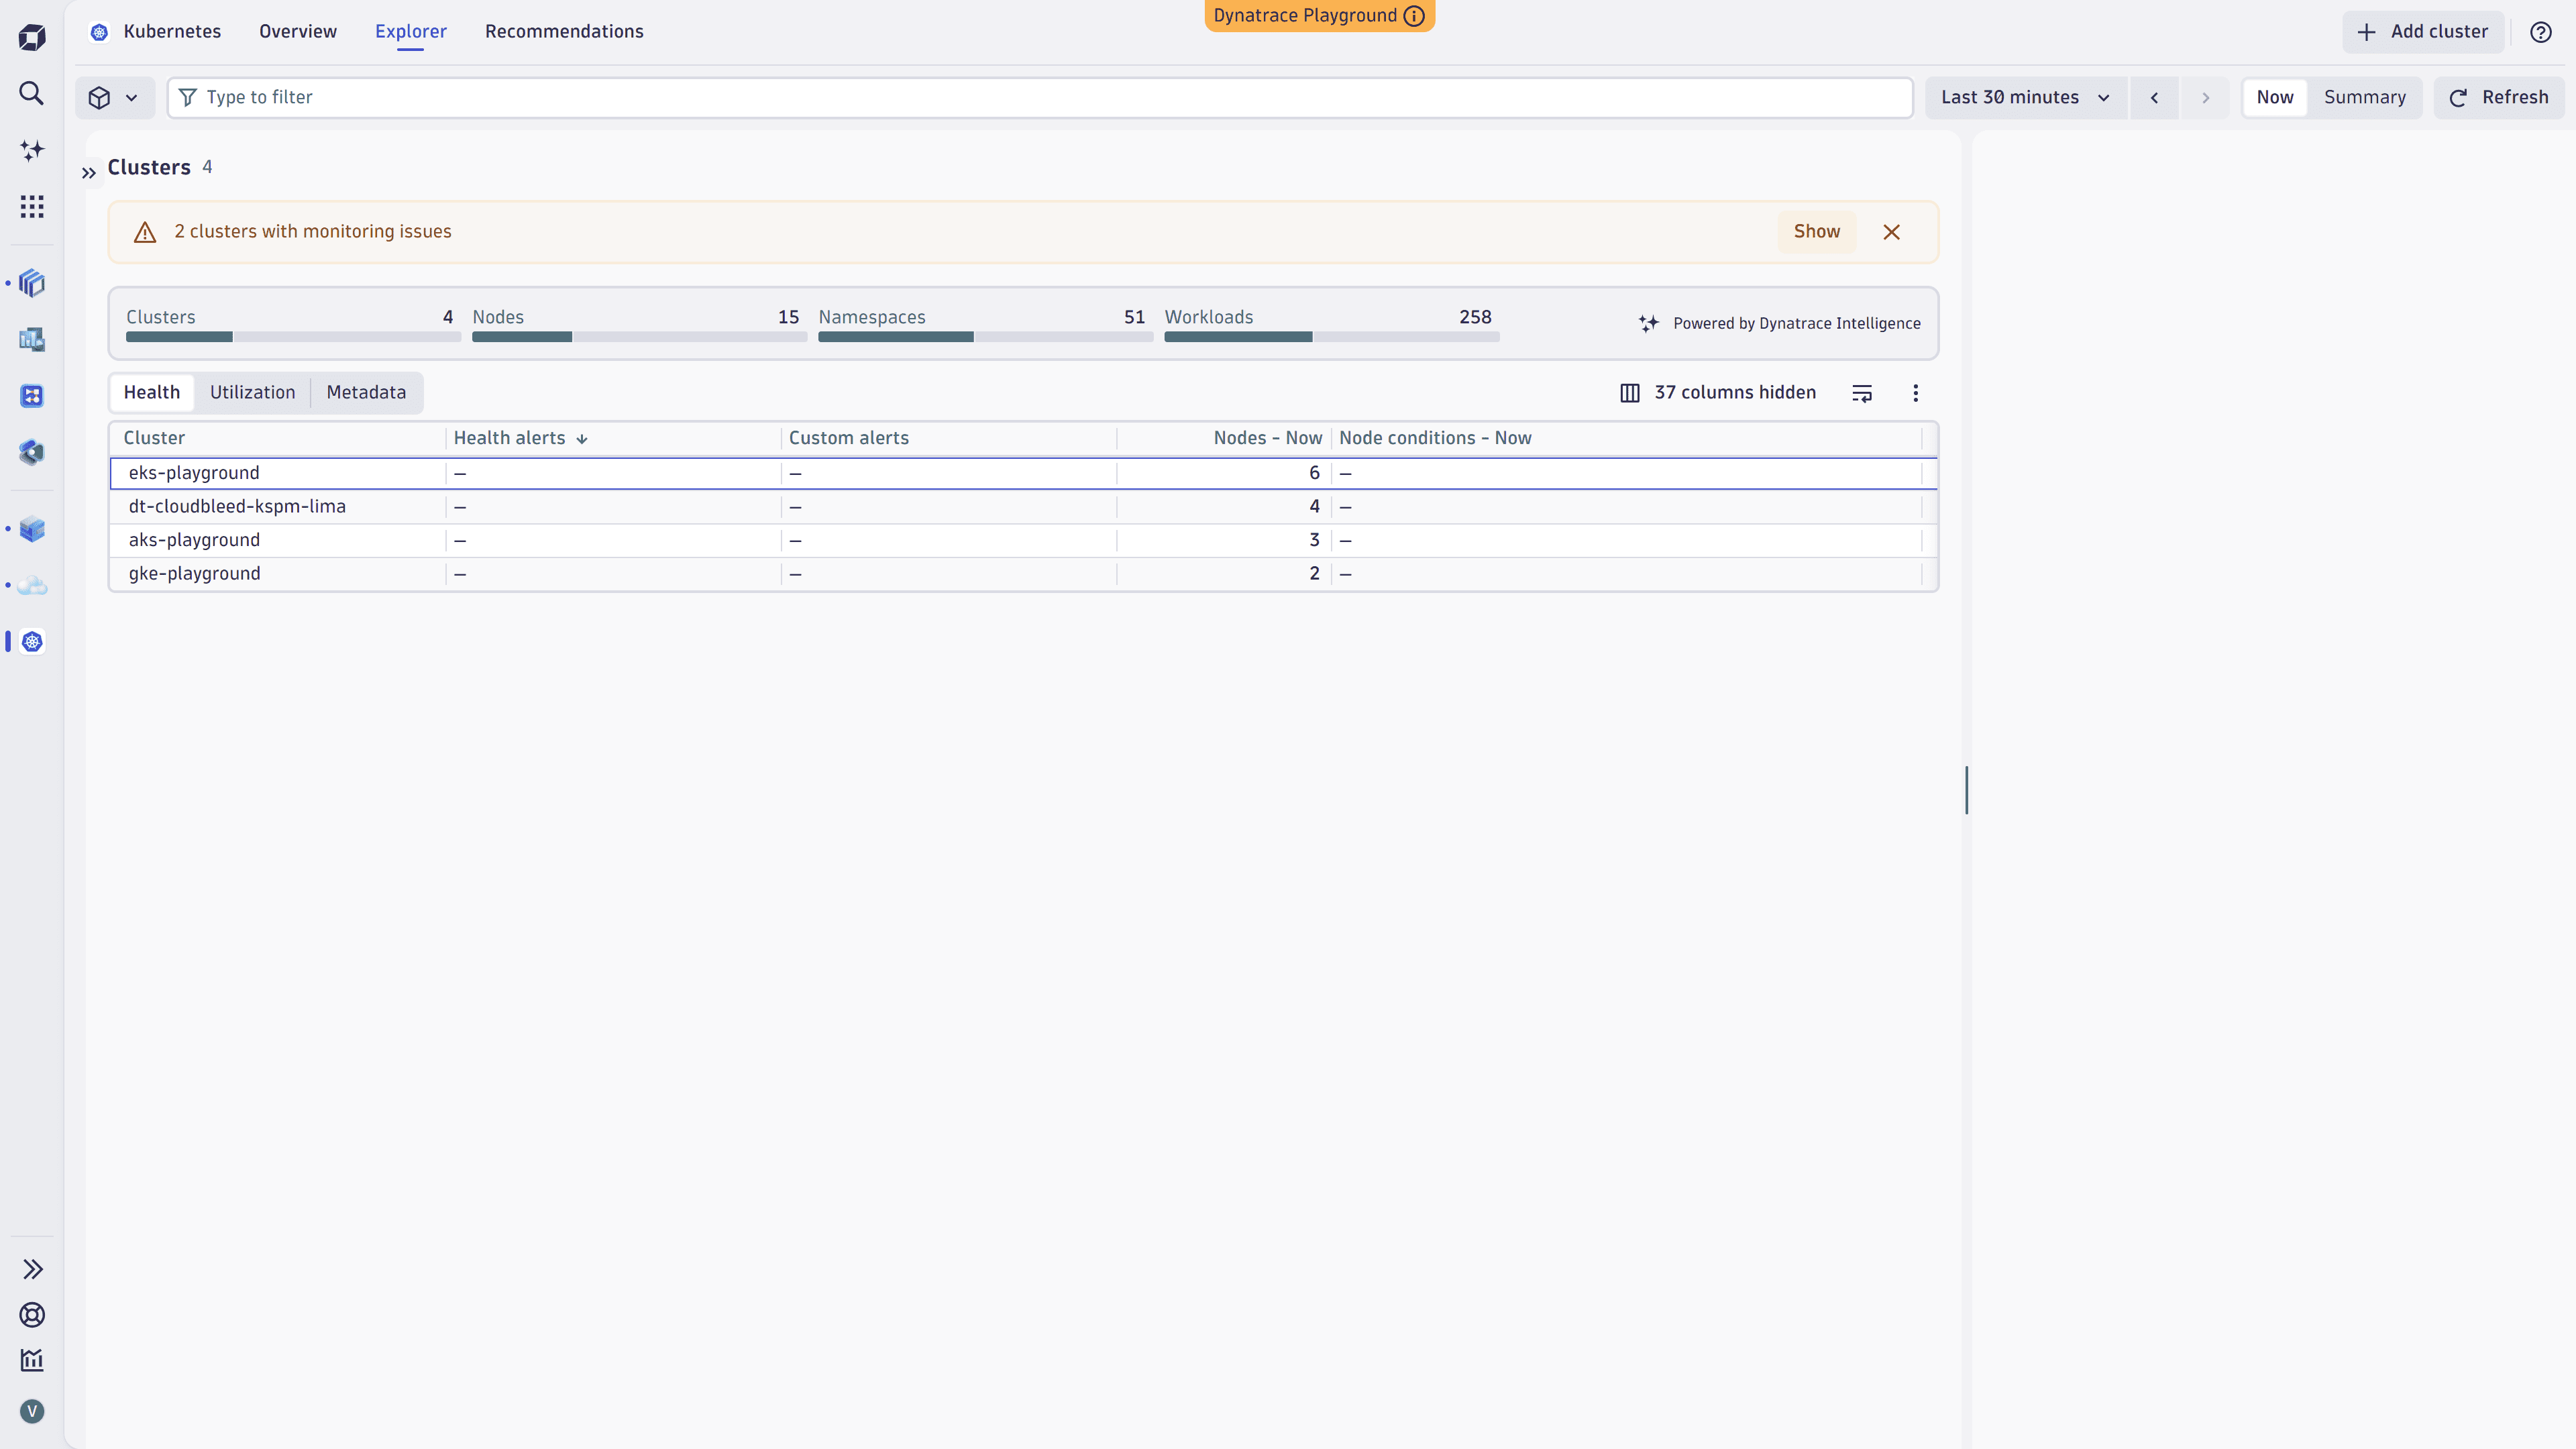
Task: Click the Dynatrace Intelligence sparkle icon
Action: (x=1649, y=323)
